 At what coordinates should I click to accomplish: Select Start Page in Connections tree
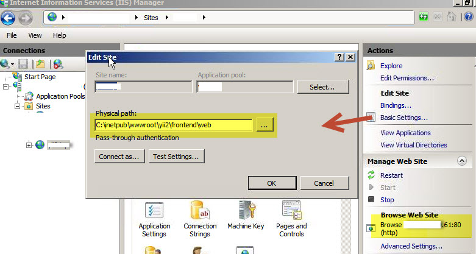(40, 77)
